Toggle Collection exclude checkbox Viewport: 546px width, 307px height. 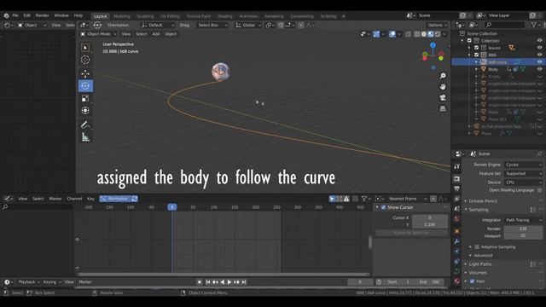(469, 41)
